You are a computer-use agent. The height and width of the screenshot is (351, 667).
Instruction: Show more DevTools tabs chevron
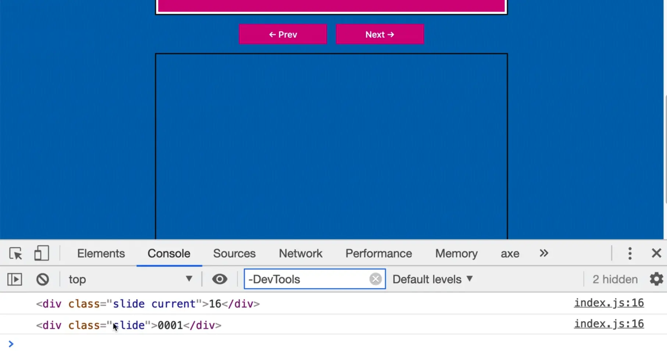[x=544, y=253]
